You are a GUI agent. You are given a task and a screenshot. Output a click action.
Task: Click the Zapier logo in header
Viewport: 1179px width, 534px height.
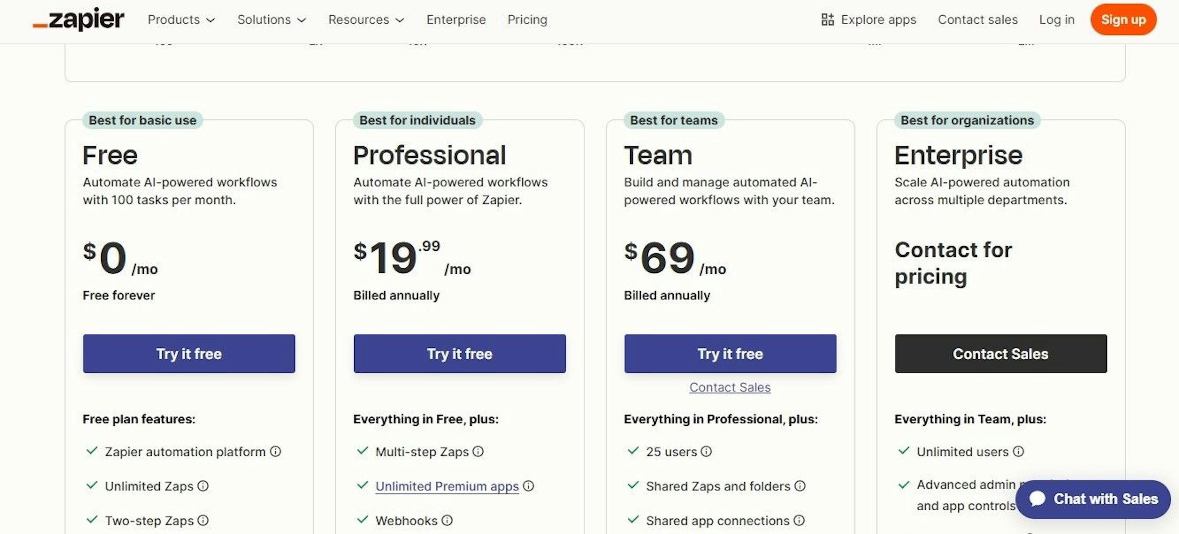78,20
